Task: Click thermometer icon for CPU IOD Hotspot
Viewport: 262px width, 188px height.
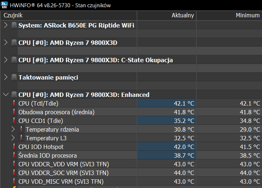Action: click(x=14, y=146)
